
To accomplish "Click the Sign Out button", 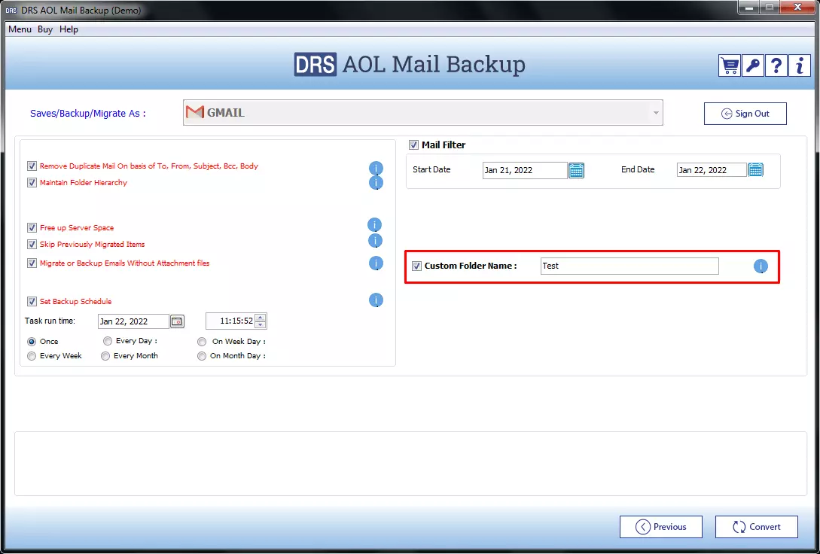I will point(745,114).
